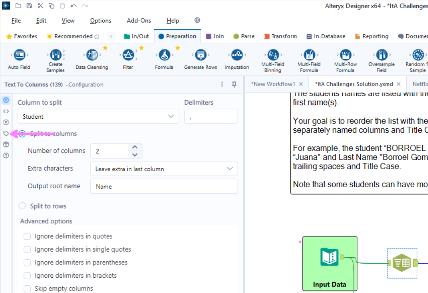This screenshot has height=293, width=428.
Task: Enable Ignore delimiters in quotes
Action: 27,236
